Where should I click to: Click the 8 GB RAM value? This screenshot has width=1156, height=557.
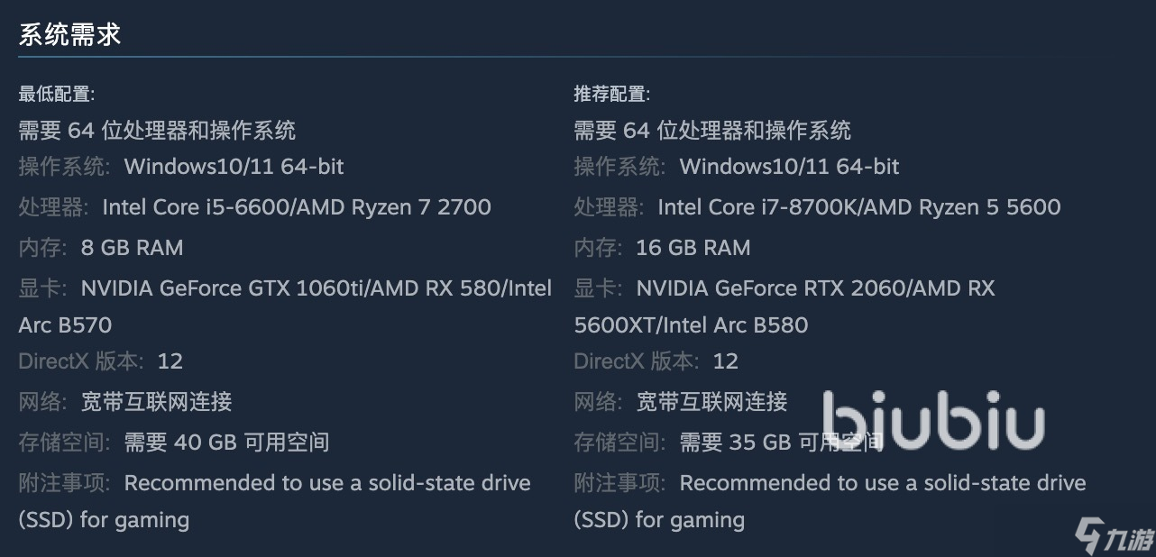coord(132,248)
